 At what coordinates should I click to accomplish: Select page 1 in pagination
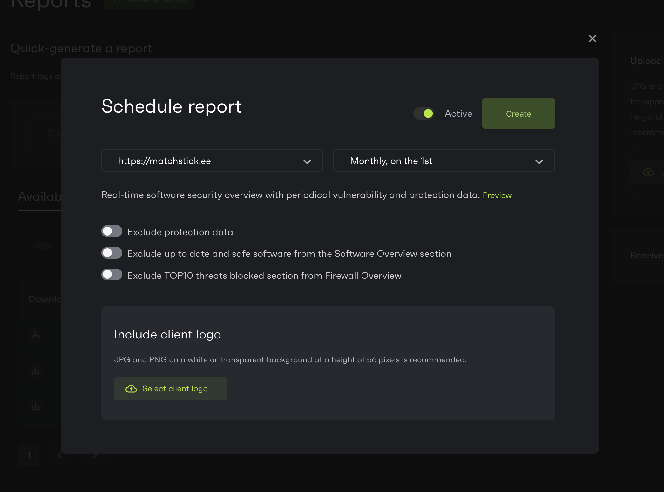click(29, 455)
